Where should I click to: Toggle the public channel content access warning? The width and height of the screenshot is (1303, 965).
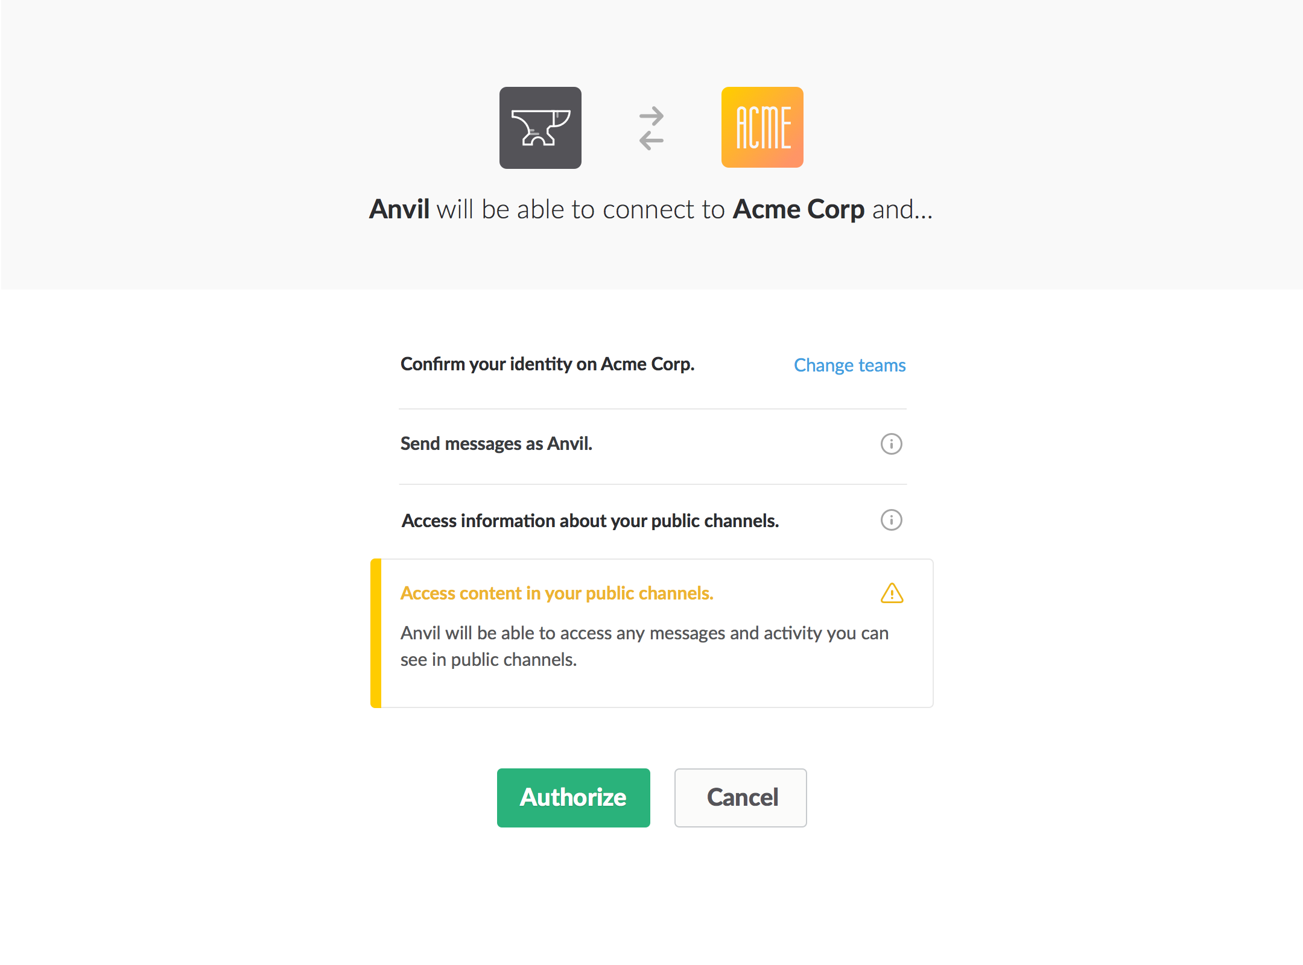click(x=892, y=593)
